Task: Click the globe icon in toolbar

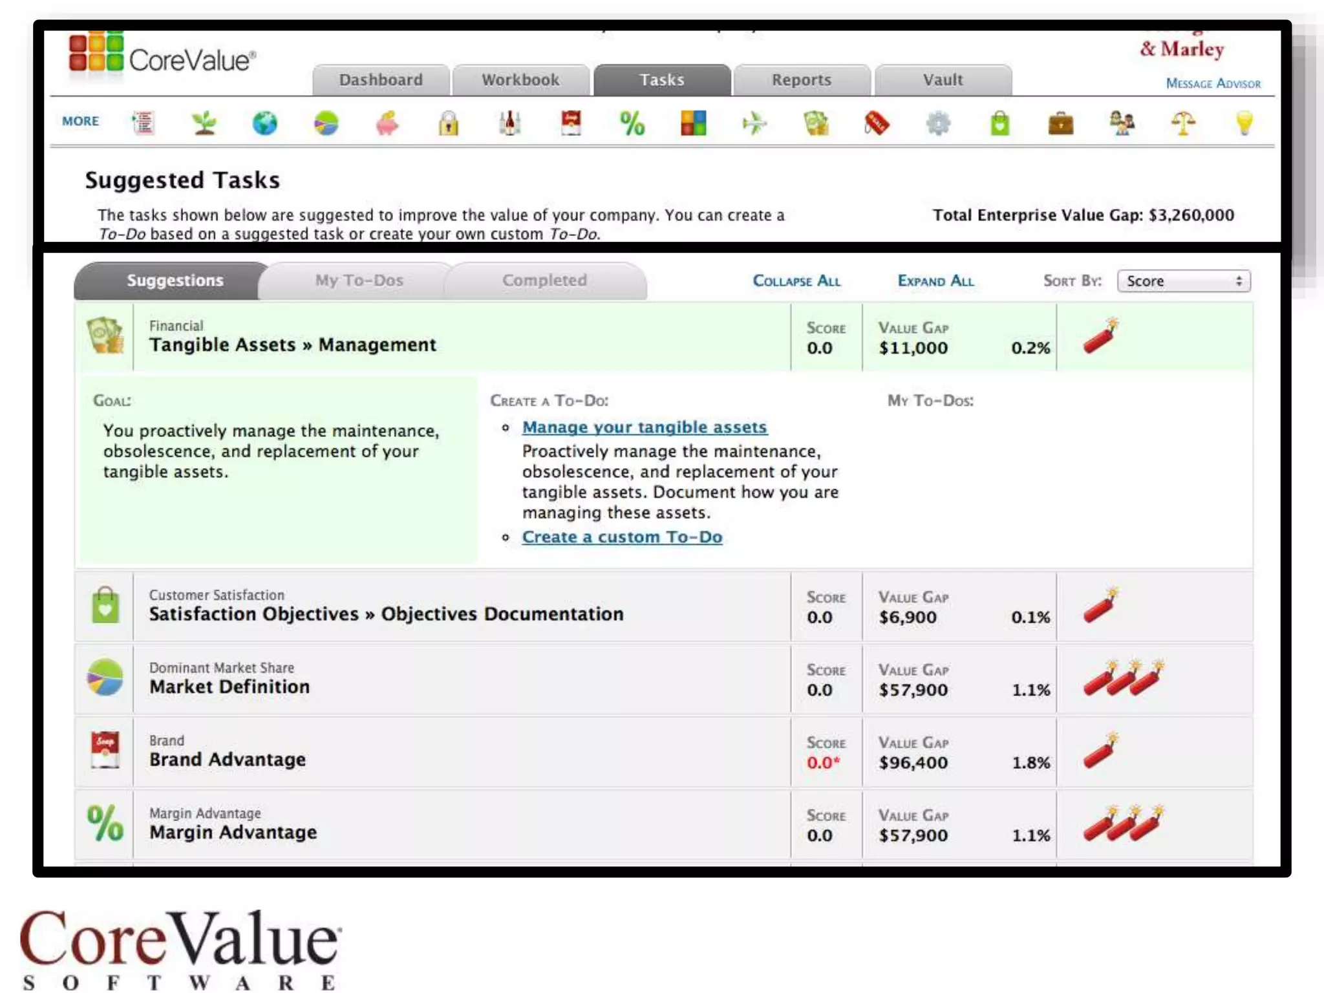Action: click(x=264, y=123)
